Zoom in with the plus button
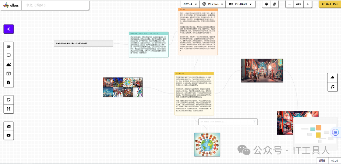The image size is (341, 164). tap(308, 4)
